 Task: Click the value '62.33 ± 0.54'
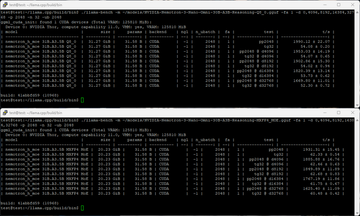coord(325,155)
